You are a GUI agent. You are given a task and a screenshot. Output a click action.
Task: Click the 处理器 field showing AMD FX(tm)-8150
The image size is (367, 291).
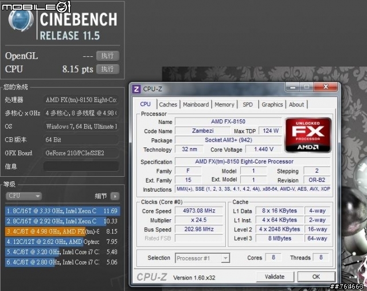pos(81,100)
